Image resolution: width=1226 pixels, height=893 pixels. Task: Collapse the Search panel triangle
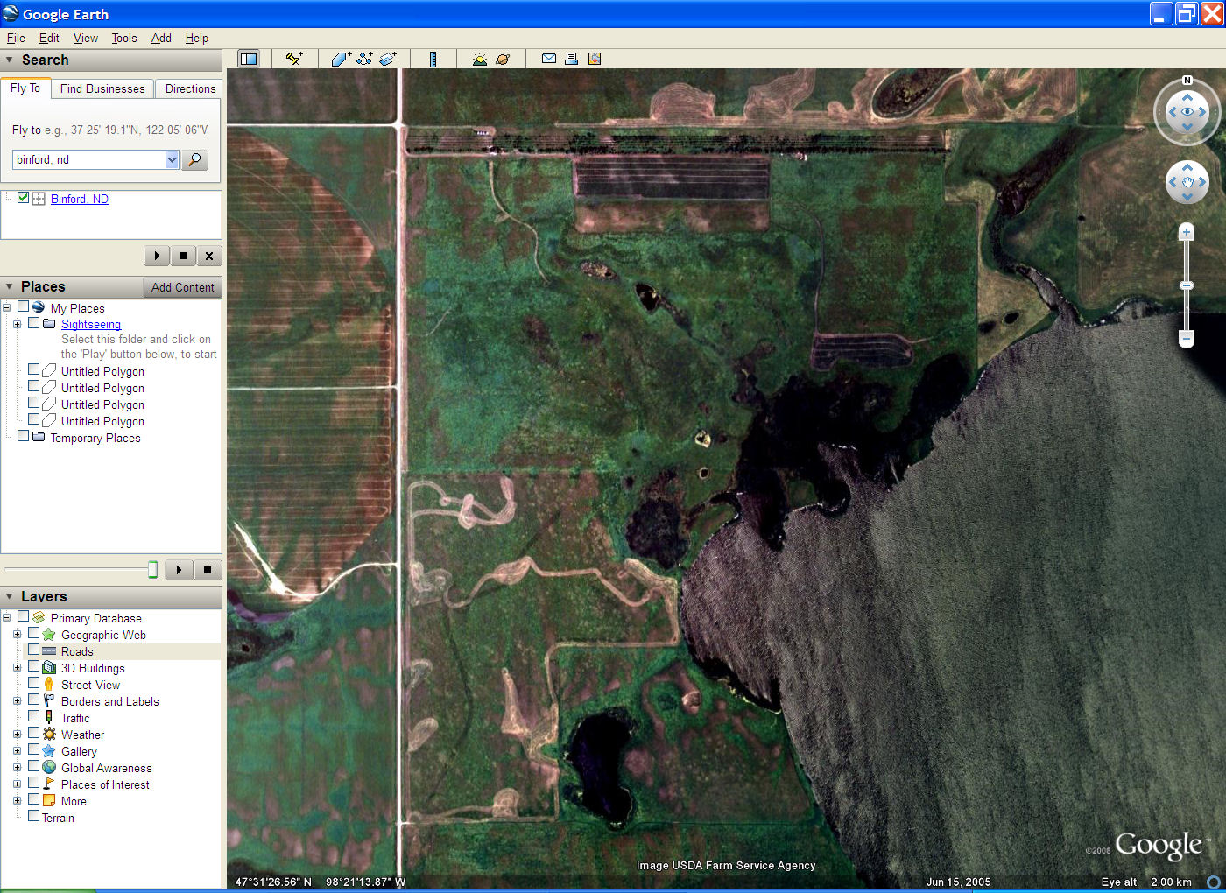pyautogui.click(x=10, y=60)
